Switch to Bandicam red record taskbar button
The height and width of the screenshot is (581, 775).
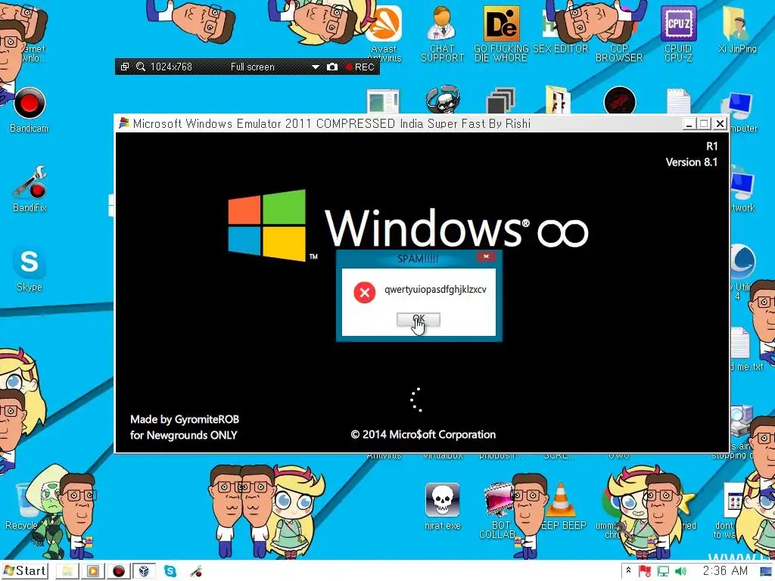tap(119, 572)
